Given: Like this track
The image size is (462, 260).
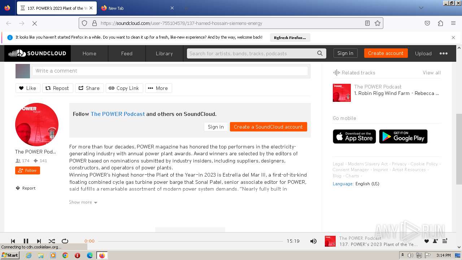Looking at the screenshot, I should tap(28, 88).
